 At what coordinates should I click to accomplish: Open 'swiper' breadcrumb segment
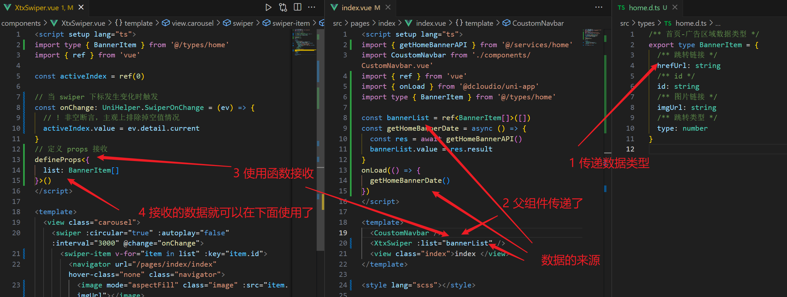pos(243,23)
